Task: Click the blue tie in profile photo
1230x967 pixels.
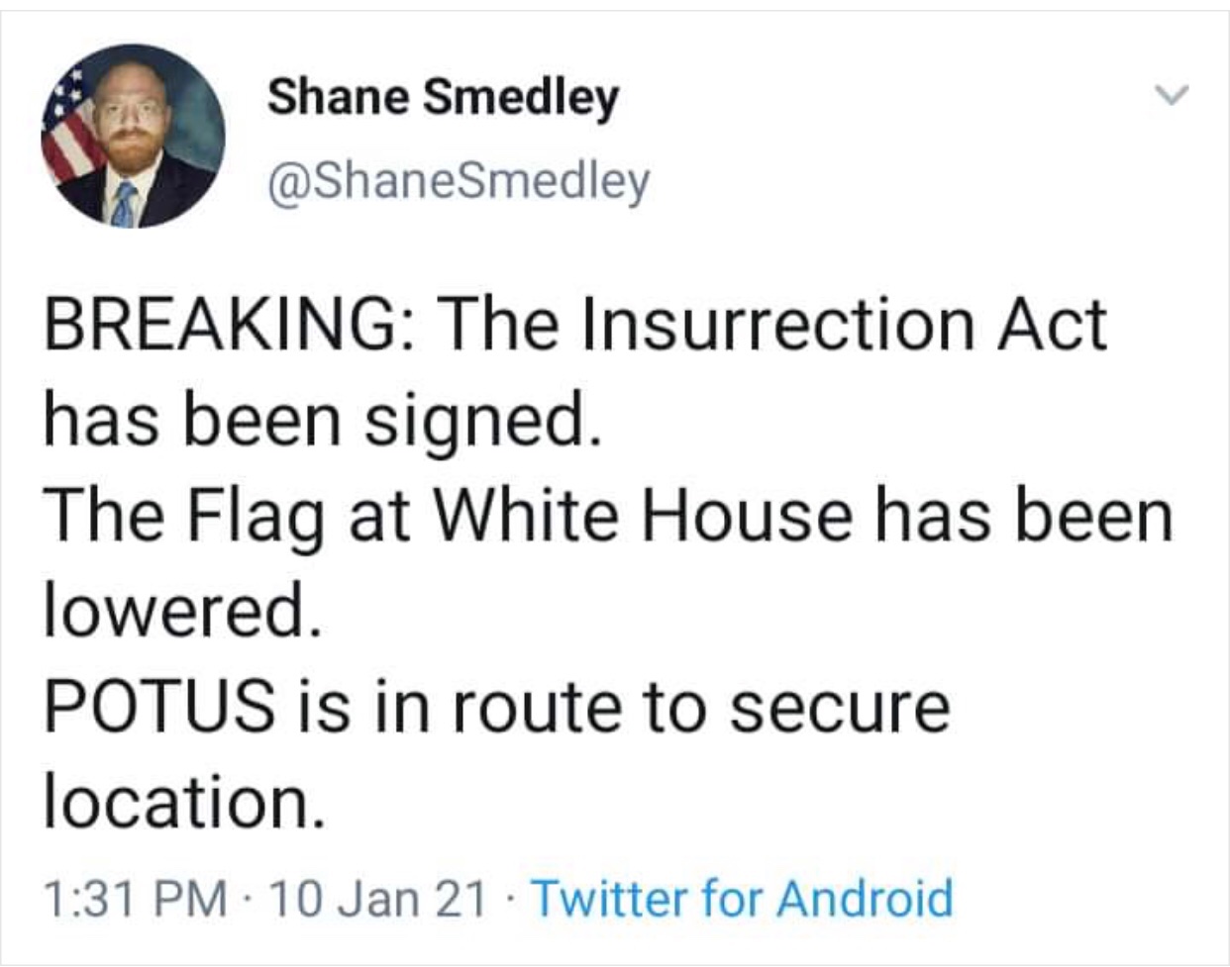Action: click(125, 203)
